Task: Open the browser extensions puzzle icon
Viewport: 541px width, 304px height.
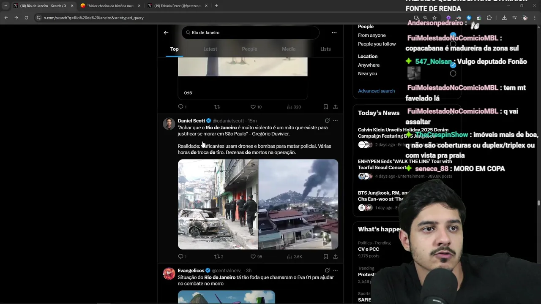Action: click(489, 18)
